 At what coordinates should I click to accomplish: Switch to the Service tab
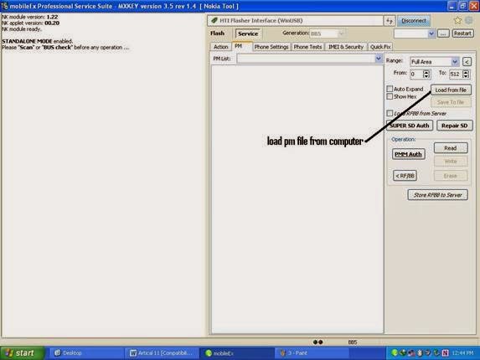pyautogui.click(x=248, y=33)
